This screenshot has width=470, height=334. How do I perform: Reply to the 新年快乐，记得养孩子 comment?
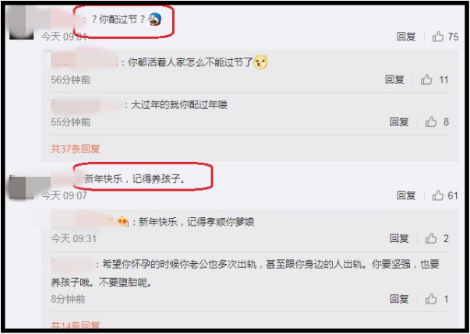(x=406, y=195)
